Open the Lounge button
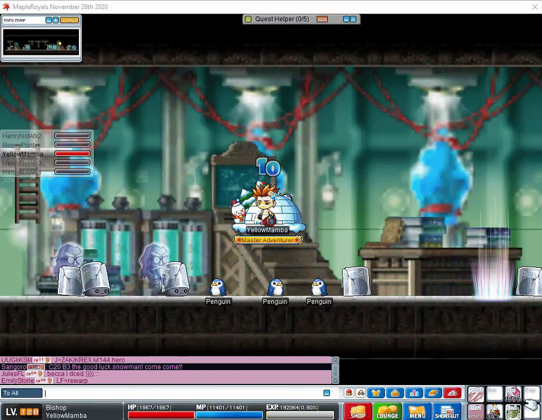This screenshot has height=420, width=542. coord(387,411)
